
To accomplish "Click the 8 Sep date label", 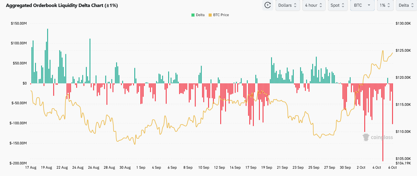I will click(188, 167).
